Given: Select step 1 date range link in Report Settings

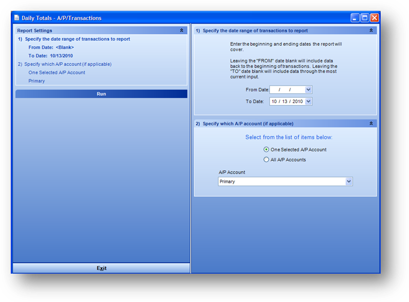Looking at the screenshot, I should 74,39.
